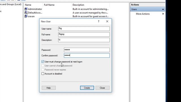The image size is (181, 102).
Task: Click the Actions pane header
Action: pos(148,5)
